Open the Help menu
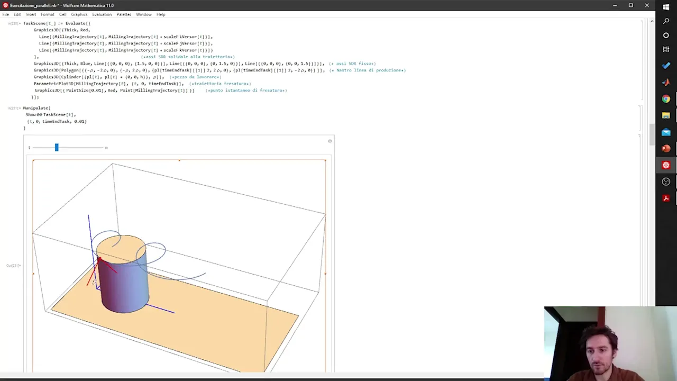Screen dimensions: 677x381 [161, 14]
